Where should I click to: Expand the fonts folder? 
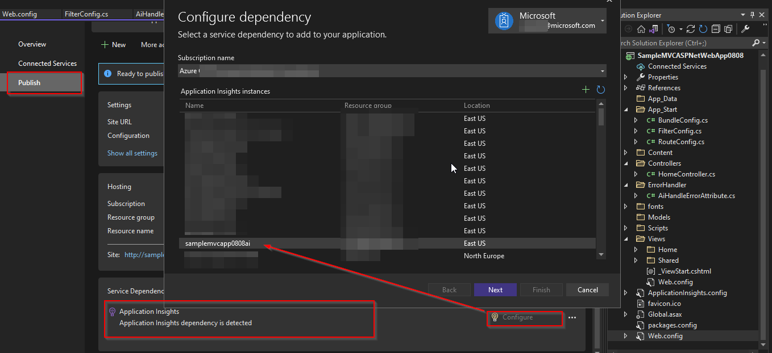tap(626, 207)
